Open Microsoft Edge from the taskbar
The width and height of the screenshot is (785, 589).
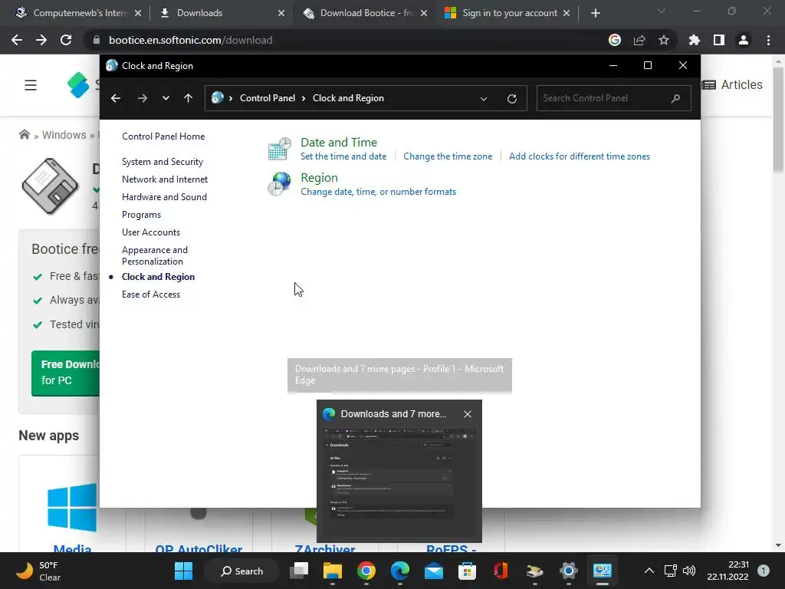point(400,571)
